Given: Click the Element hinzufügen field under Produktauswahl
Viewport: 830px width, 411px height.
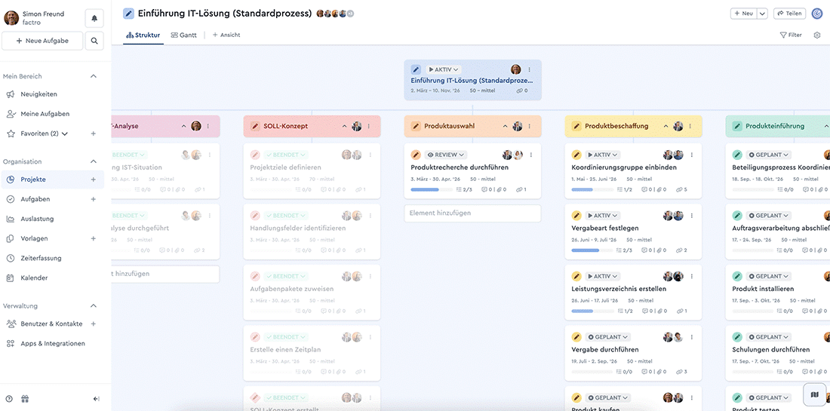Looking at the screenshot, I should click(472, 213).
